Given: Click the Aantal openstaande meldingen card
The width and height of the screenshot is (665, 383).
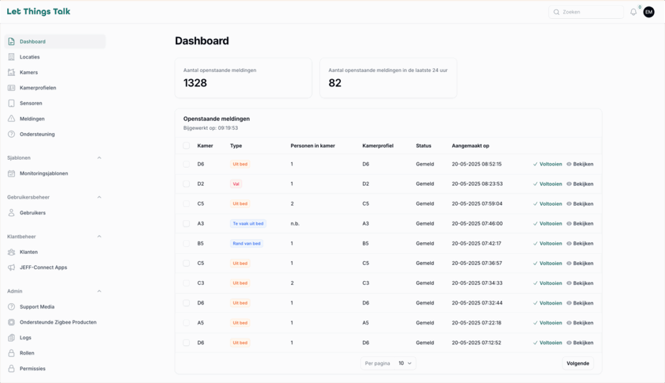Looking at the screenshot, I should point(244,78).
